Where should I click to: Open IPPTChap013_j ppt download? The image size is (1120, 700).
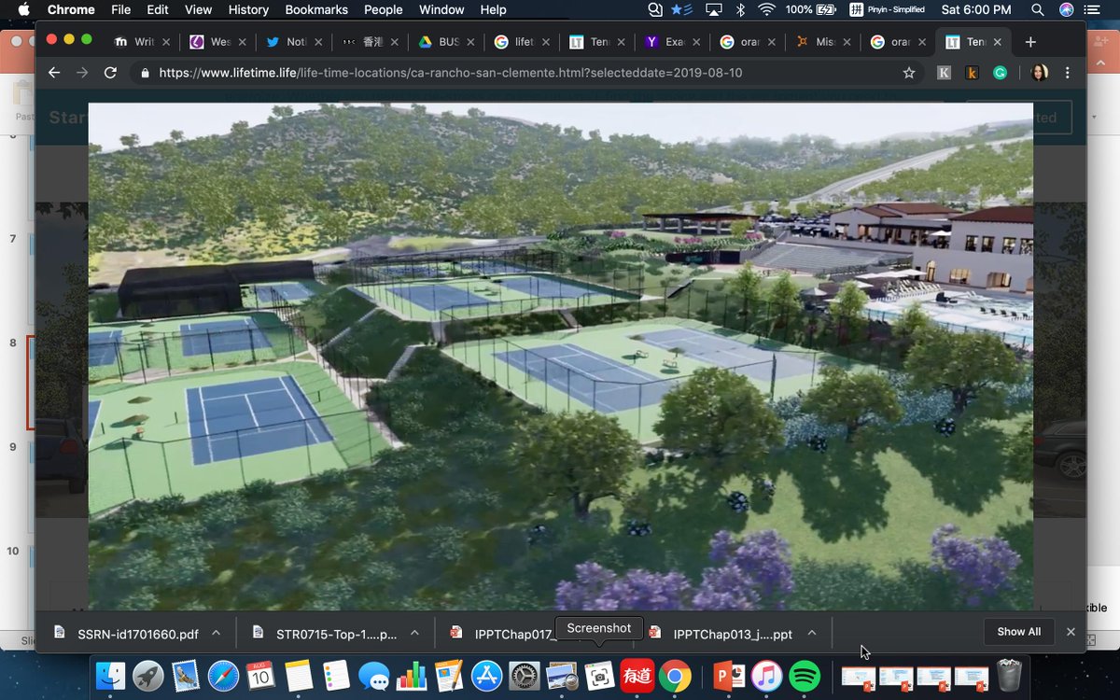click(721, 634)
